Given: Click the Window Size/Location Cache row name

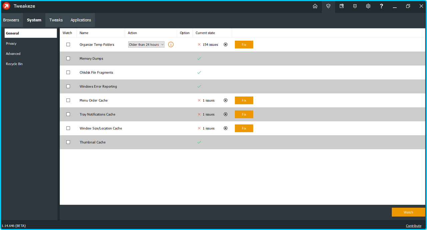Looking at the screenshot, I should coord(101,128).
